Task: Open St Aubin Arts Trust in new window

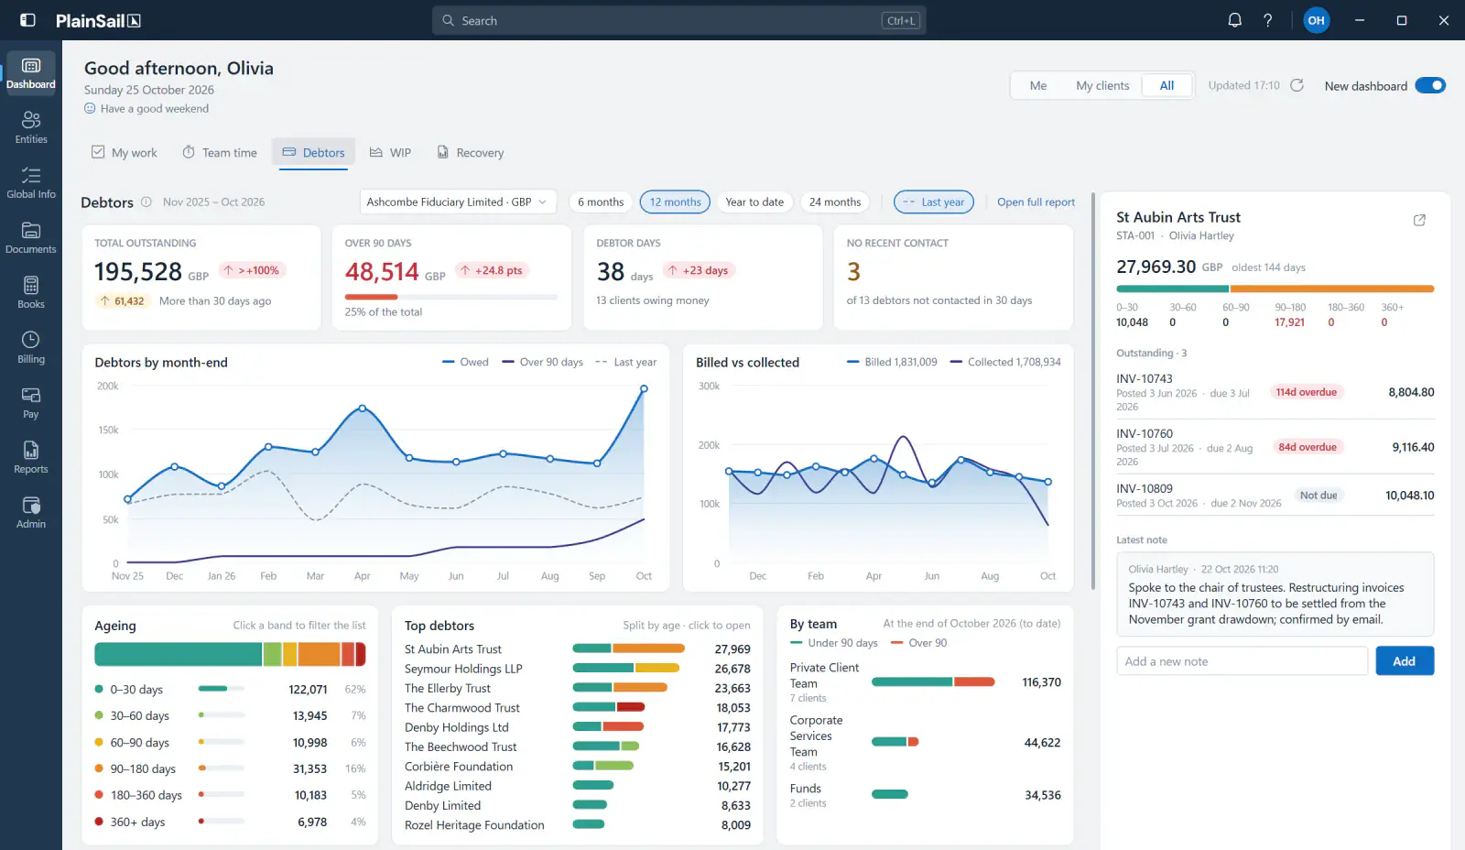Action: click(x=1419, y=220)
